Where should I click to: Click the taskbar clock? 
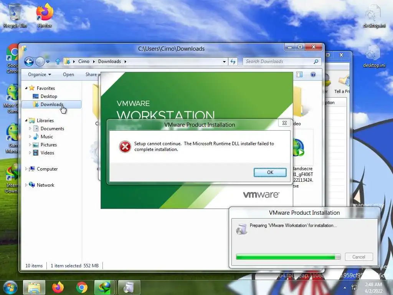(373, 288)
